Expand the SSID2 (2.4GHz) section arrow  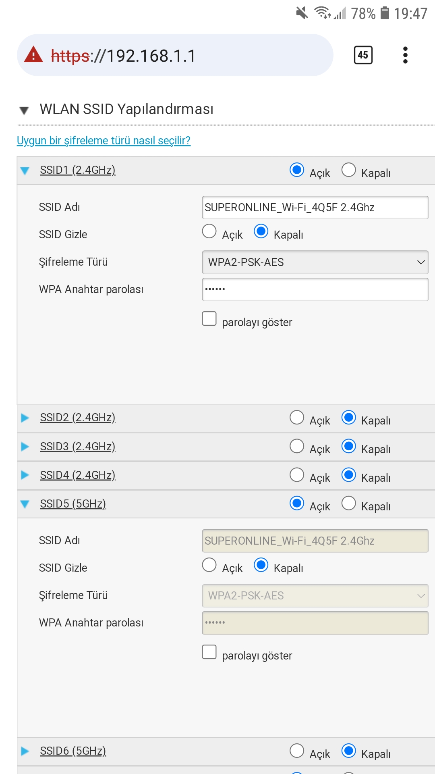[25, 418]
